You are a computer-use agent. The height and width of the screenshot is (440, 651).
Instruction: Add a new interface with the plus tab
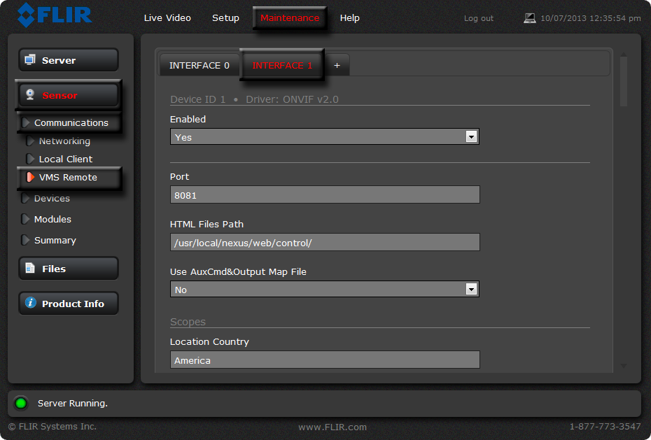[x=337, y=64]
